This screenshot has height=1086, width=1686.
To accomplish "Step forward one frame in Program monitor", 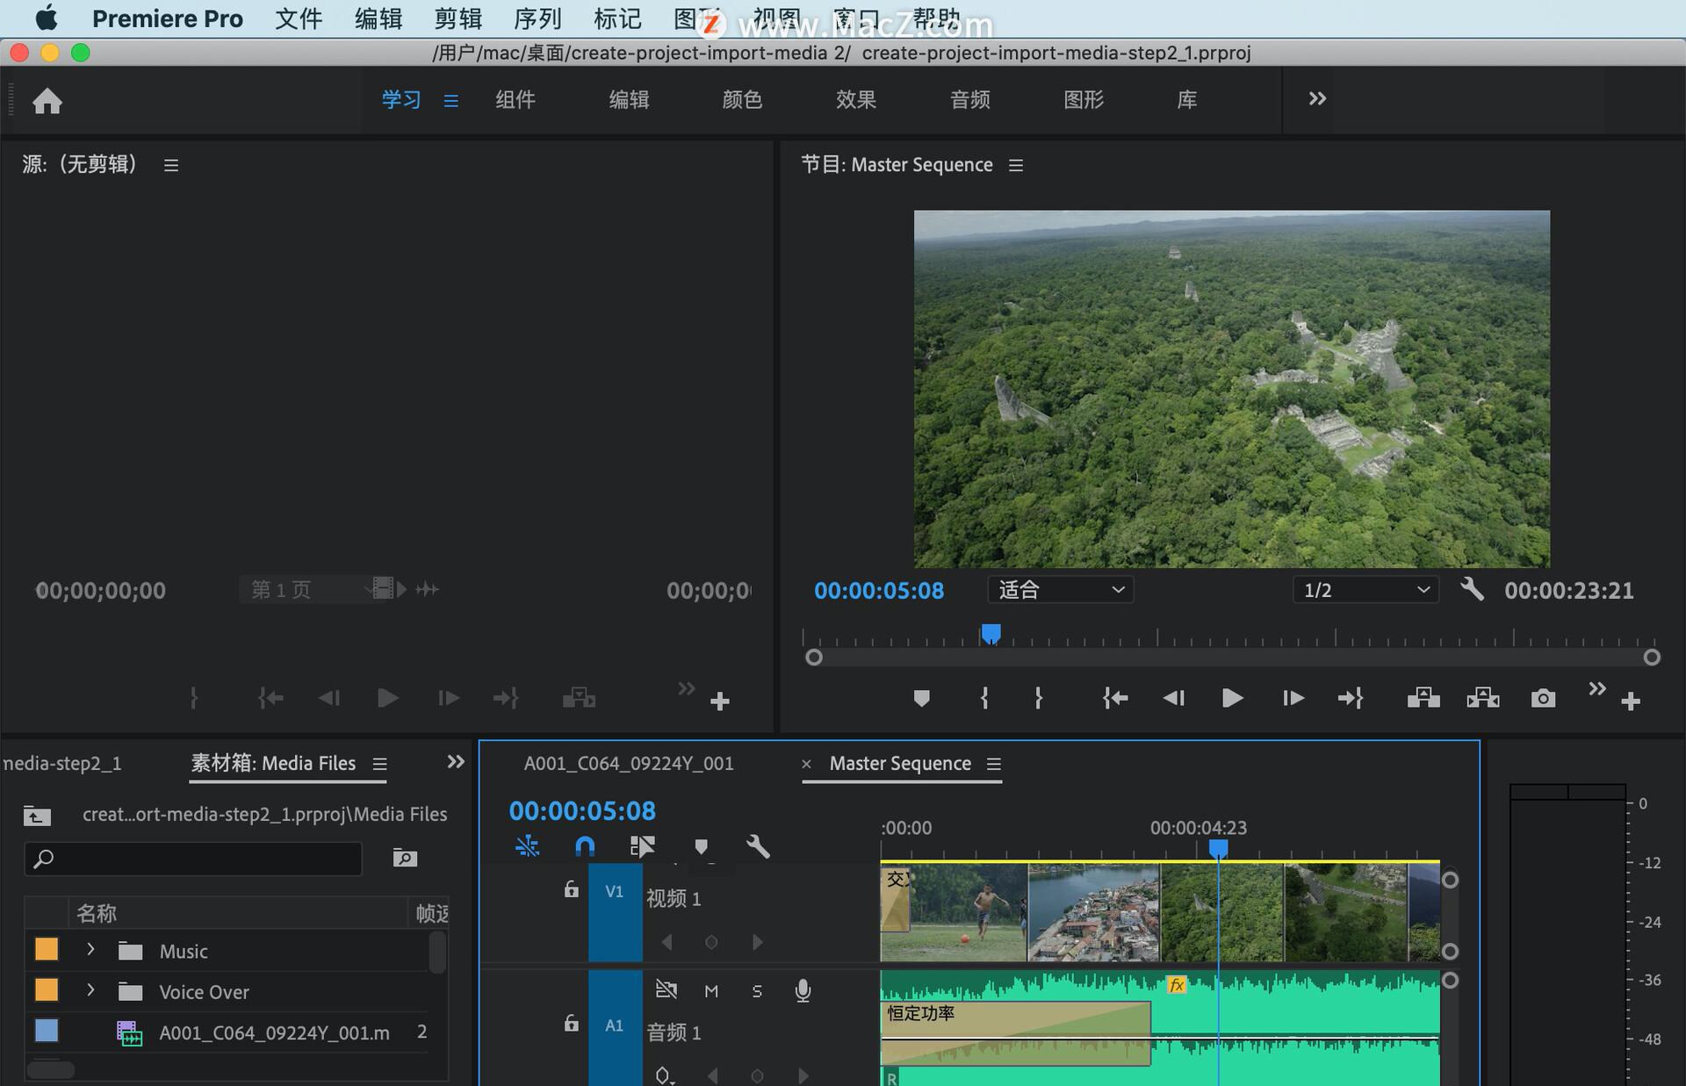I will (x=1293, y=699).
